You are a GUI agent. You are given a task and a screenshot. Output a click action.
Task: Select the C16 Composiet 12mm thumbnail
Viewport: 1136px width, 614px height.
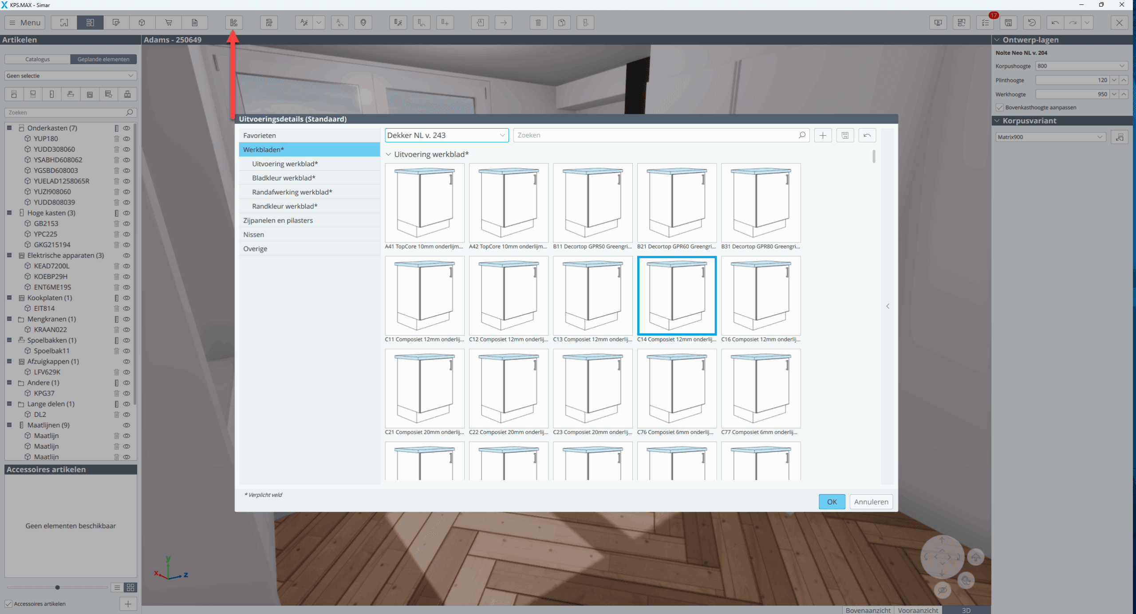(x=761, y=296)
